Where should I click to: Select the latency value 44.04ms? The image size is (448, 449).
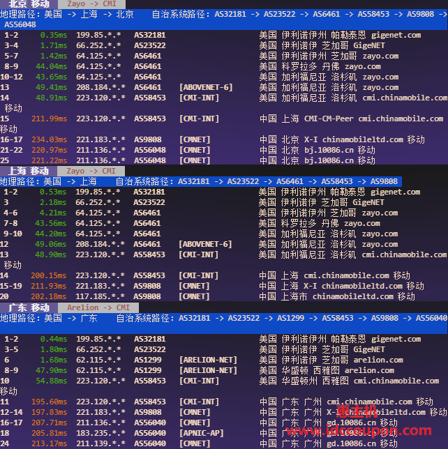pyautogui.click(x=52, y=66)
